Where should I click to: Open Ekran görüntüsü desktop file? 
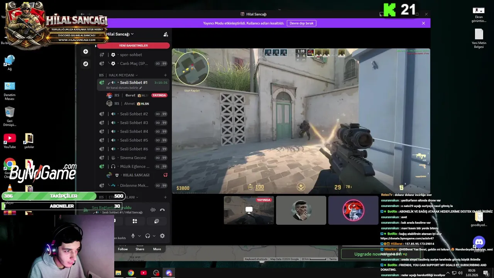click(479, 14)
